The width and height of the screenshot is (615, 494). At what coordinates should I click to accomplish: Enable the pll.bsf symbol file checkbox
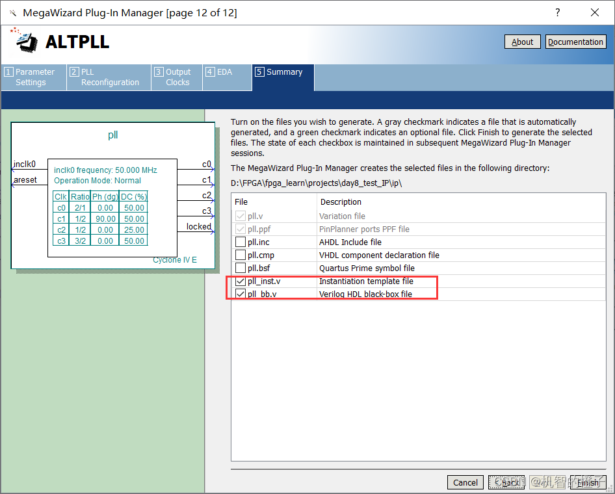pos(241,268)
